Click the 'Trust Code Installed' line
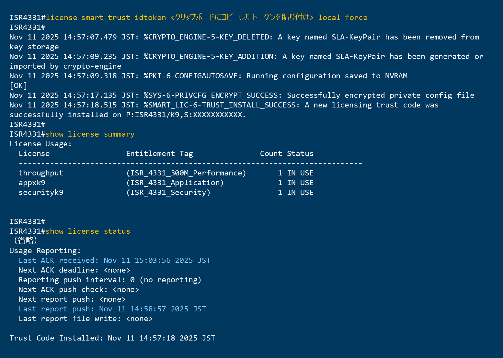Screen dimensions: 503x358 pos(112,338)
